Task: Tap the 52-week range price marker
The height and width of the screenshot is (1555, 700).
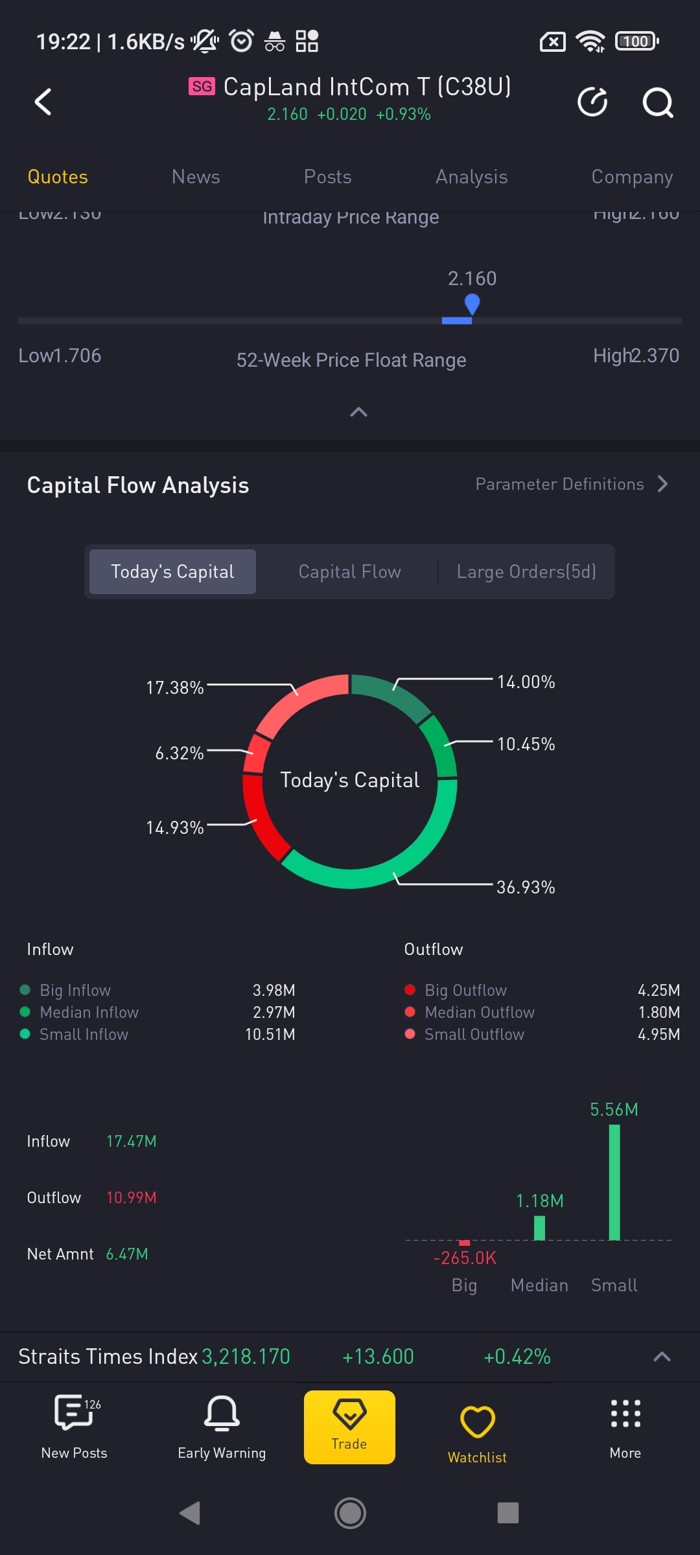Action: 472,303
